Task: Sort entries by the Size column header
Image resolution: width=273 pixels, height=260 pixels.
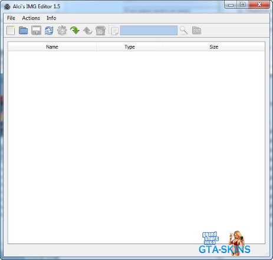Action: click(x=214, y=47)
